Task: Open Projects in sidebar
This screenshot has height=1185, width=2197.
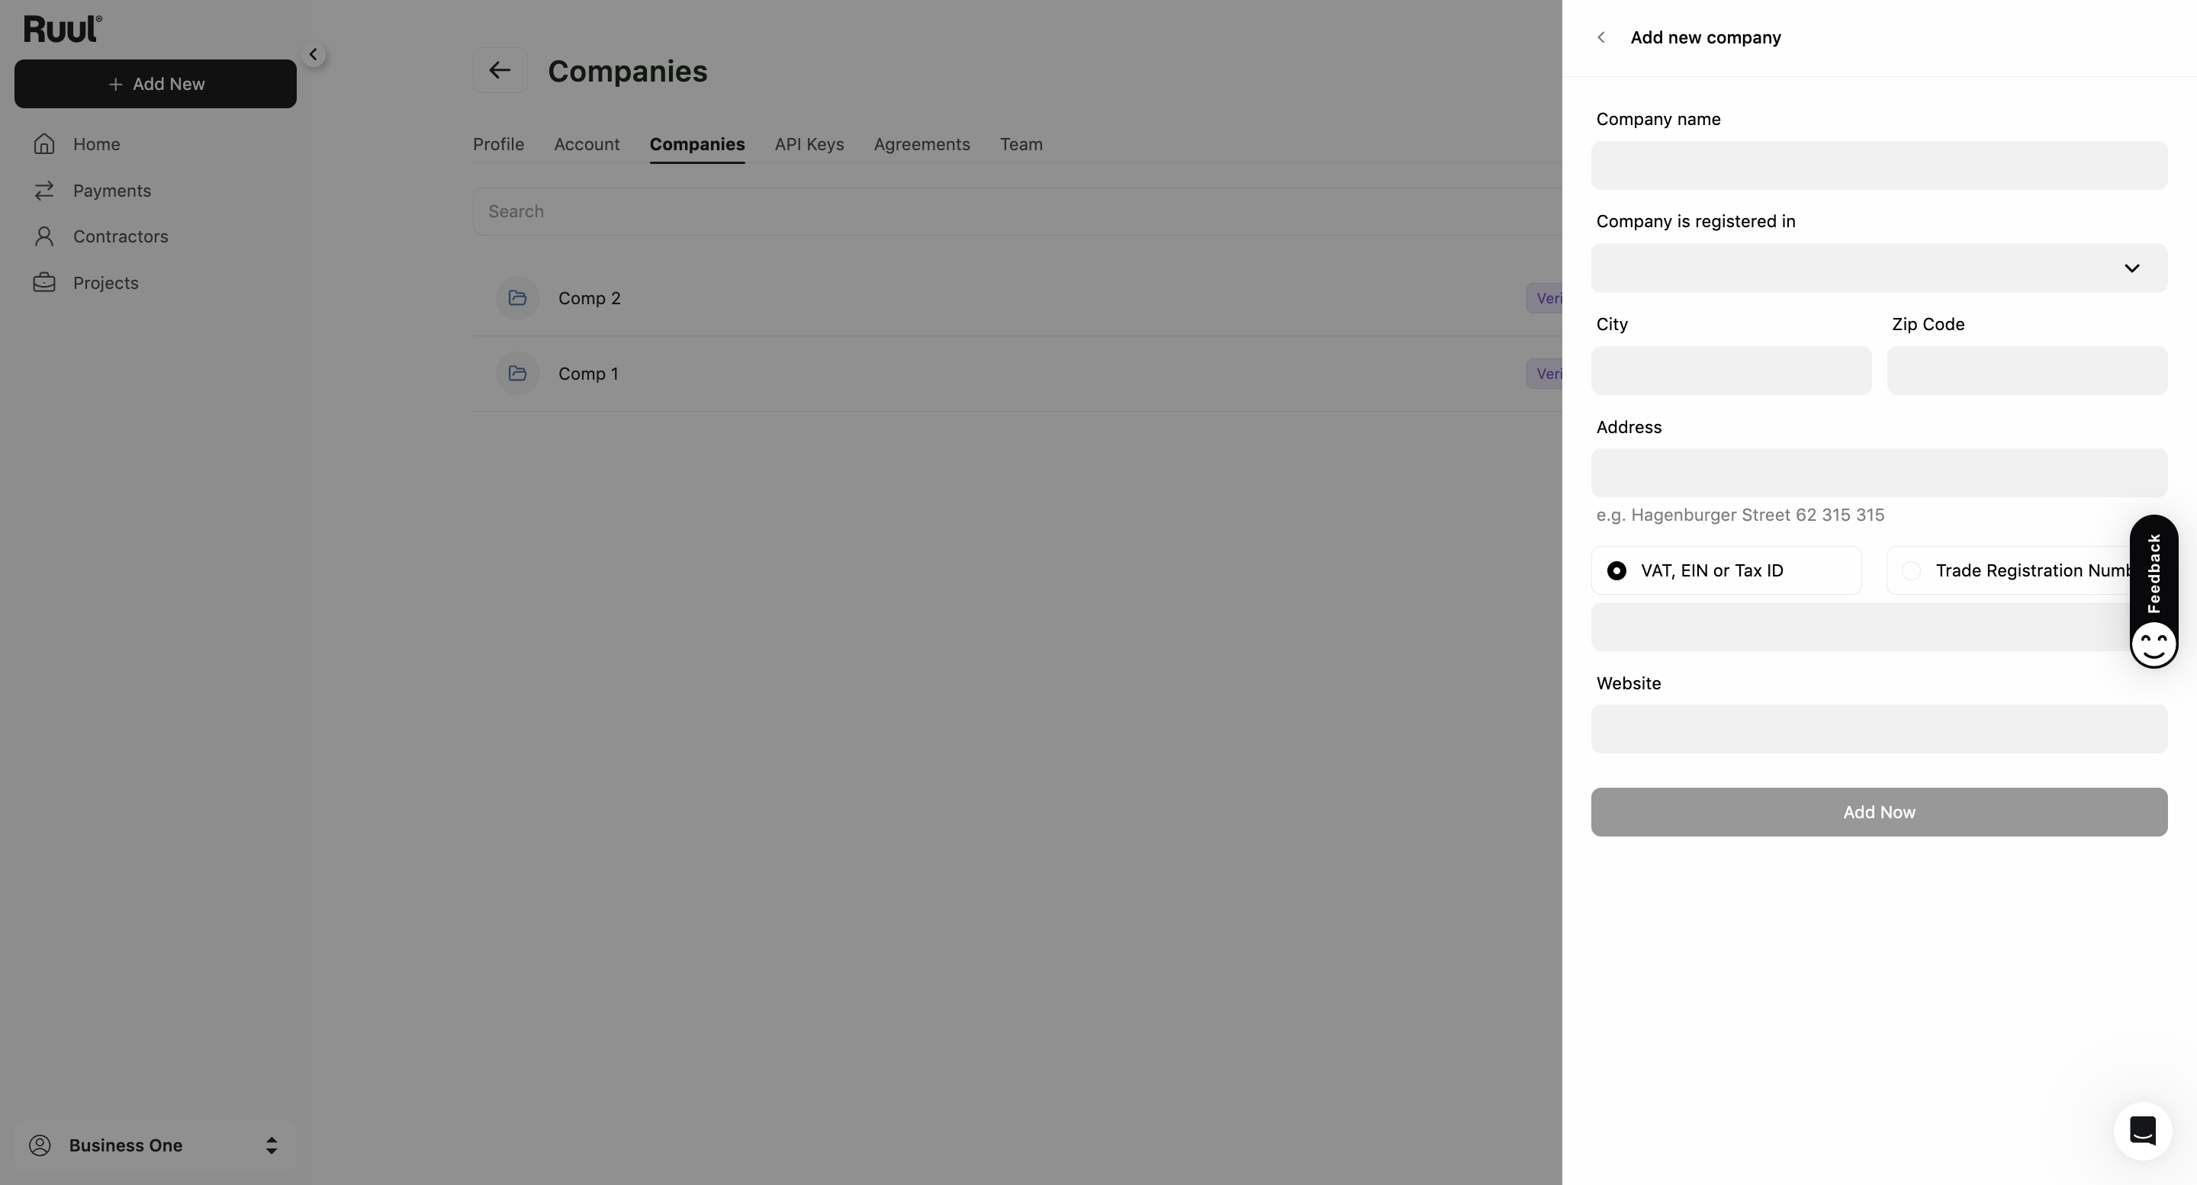Action: pyautogui.click(x=106, y=282)
